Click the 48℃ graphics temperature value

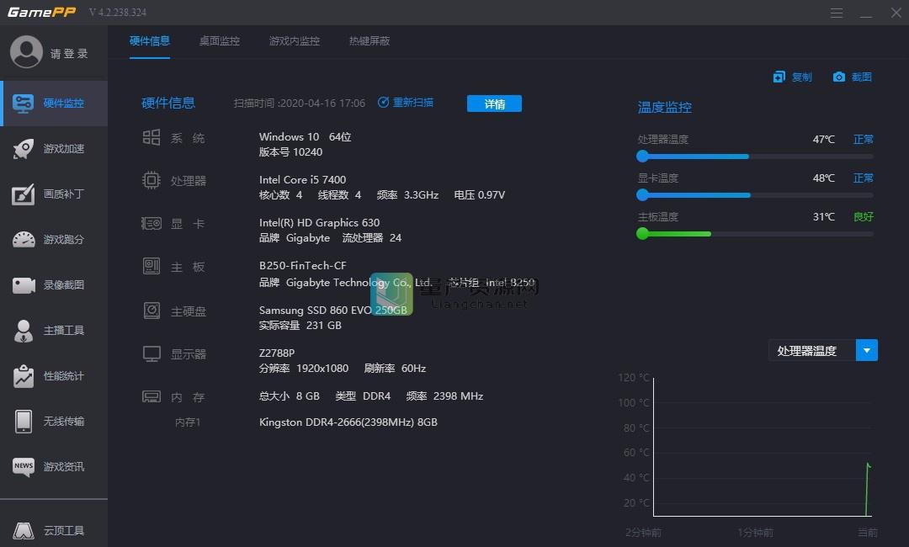tap(824, 178)
